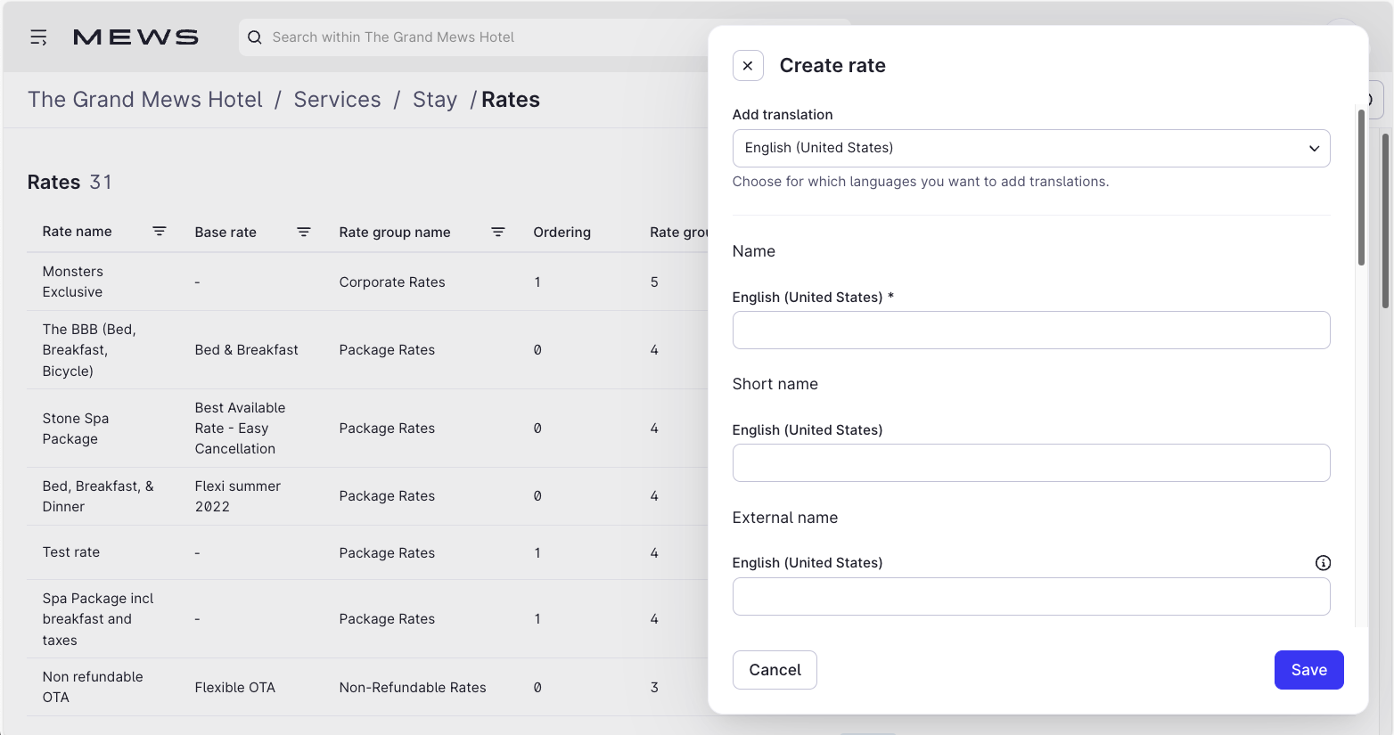Viewport: 1394px width, 735px height.
Task: Cancel creating the rate
Action: (774, 669)
